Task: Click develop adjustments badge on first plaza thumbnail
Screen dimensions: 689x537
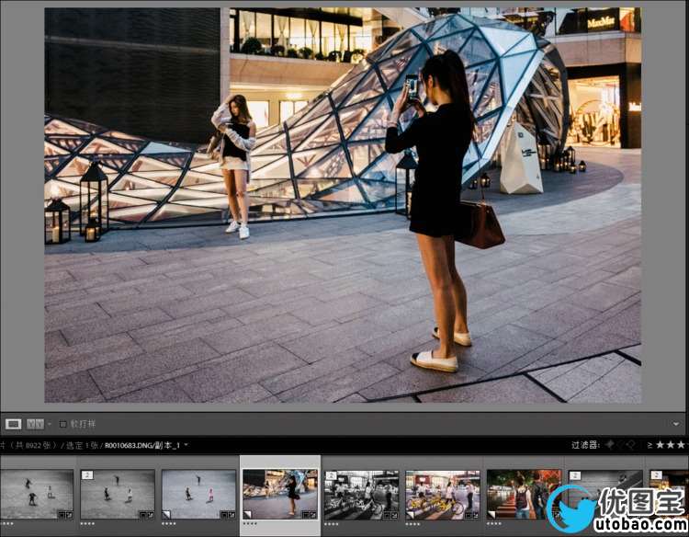Action: tap(69, 515)
